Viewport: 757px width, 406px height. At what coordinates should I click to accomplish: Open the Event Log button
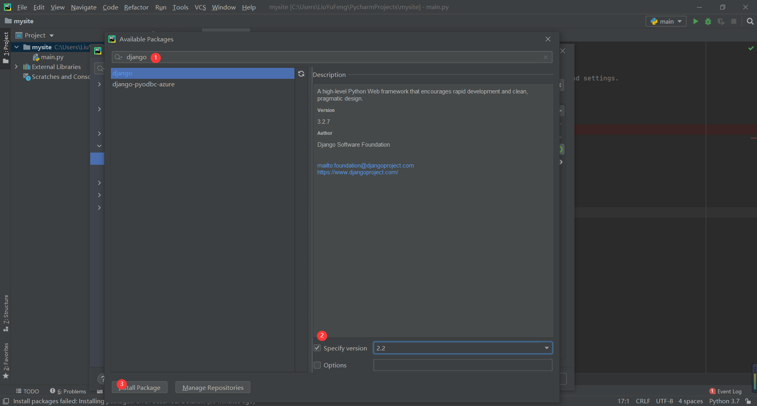pyautogui.click(x=725, y=391)
